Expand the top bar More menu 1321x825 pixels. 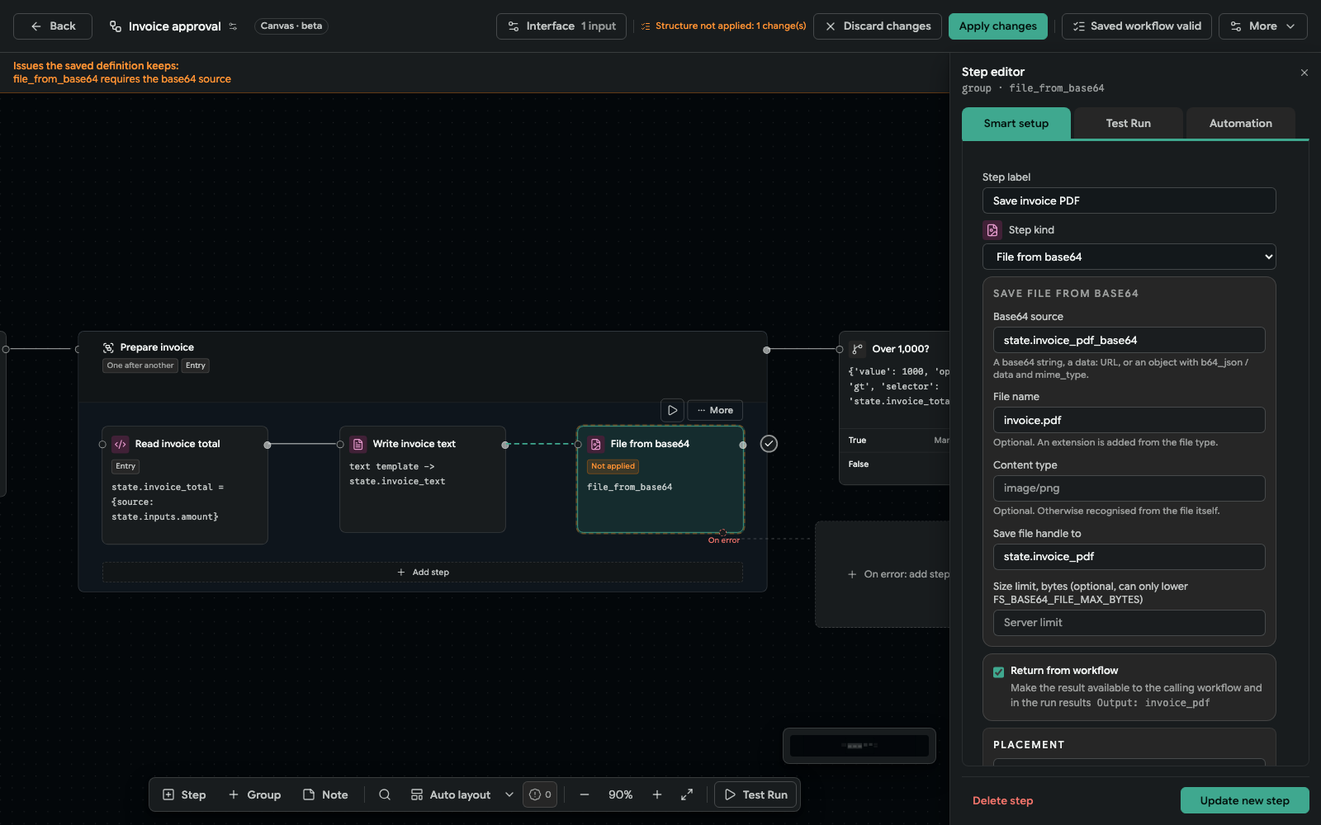coord(1263,26)
